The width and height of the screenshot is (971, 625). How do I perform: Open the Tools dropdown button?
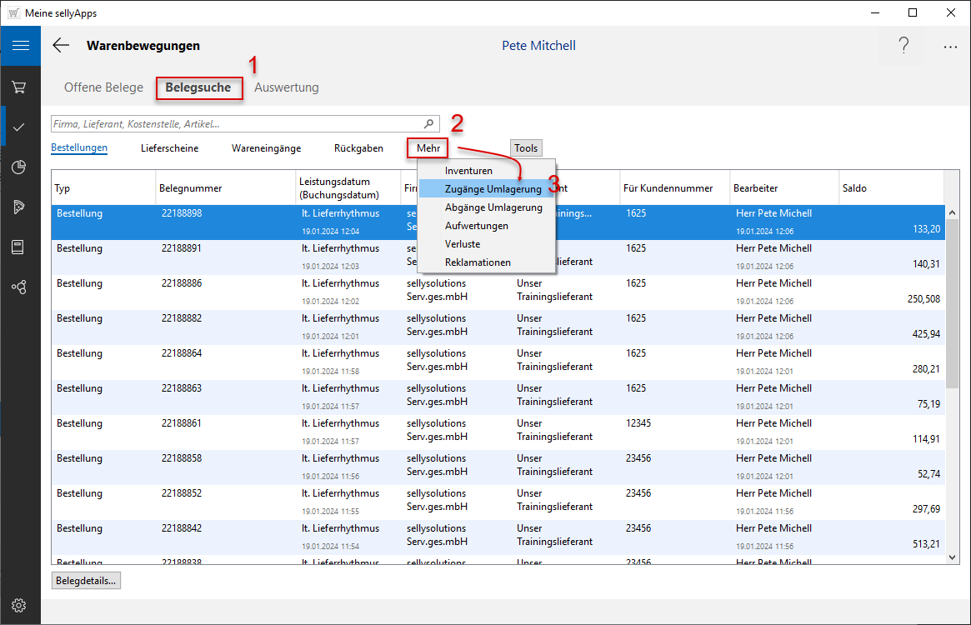coord(526,148)
